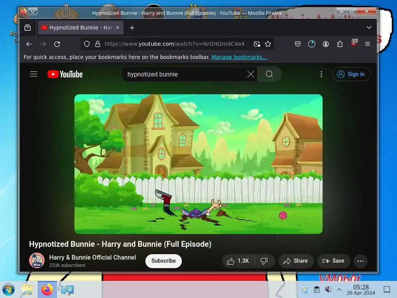Sign in to YouTube
Image resolution: width=397 pixels, height=298 pixels.
click(351, 74)
